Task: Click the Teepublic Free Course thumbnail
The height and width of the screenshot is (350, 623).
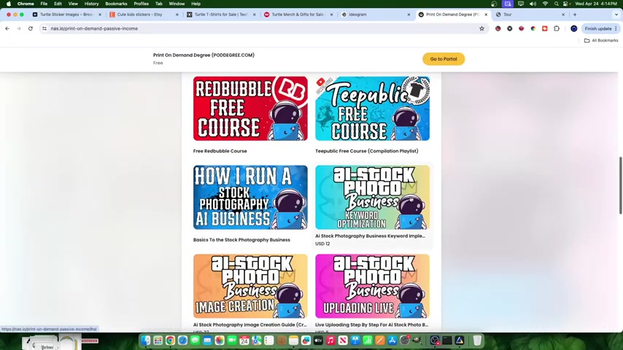Action: pyautogui.click(x=372, y=109)
